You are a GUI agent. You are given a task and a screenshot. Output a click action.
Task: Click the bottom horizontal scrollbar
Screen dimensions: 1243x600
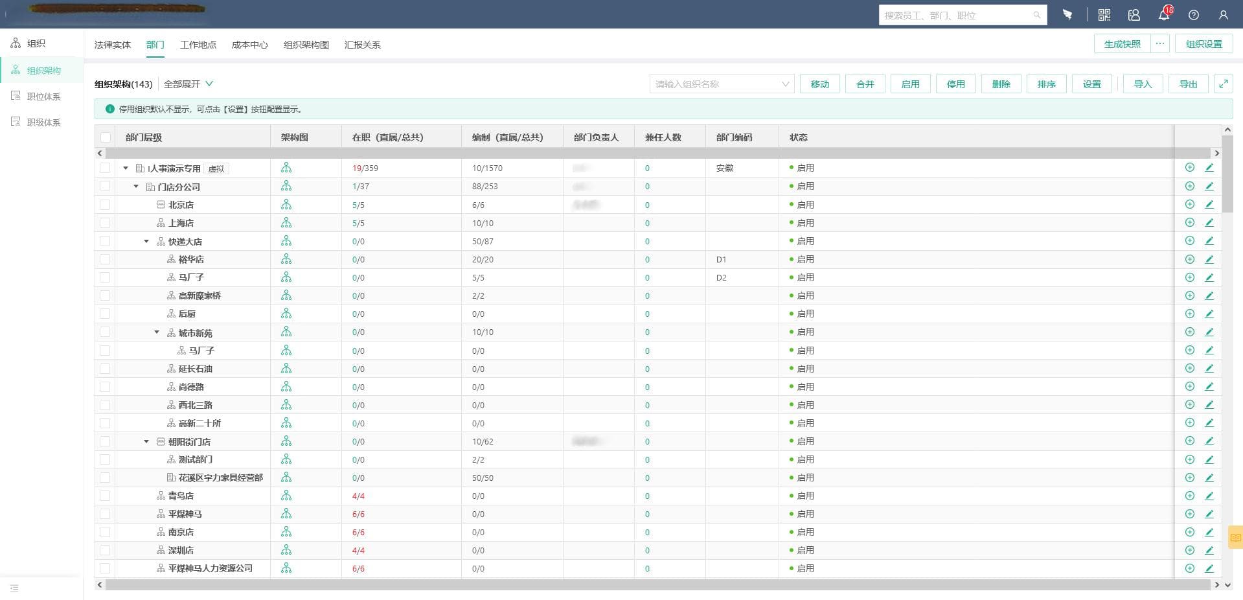click(x=658, y=585)
